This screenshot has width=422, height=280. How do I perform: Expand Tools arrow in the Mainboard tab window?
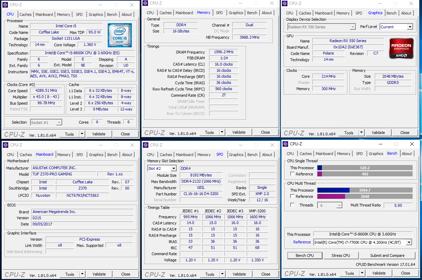click(x=82, y=274)
